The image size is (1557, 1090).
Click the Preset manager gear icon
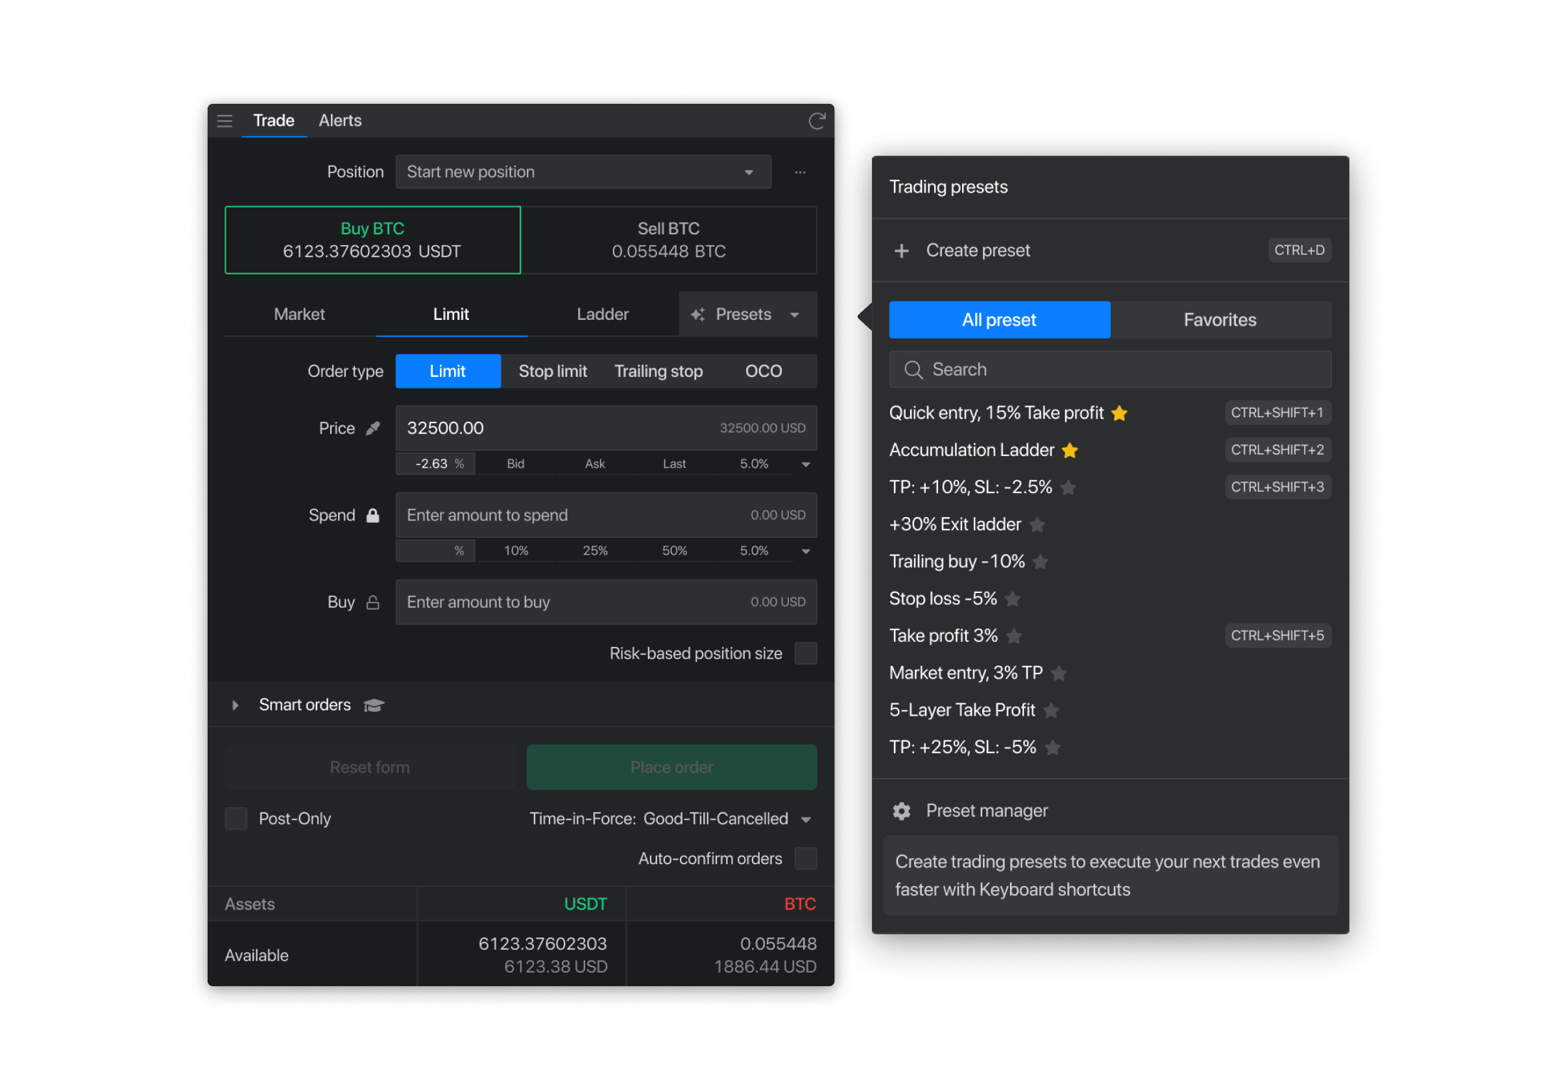point(901,811)
